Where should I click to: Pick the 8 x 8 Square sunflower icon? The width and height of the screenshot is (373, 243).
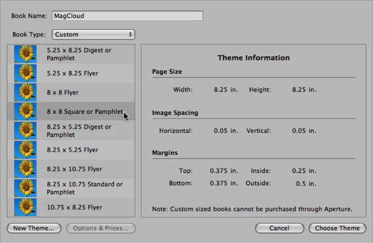(x=25, y=111)
